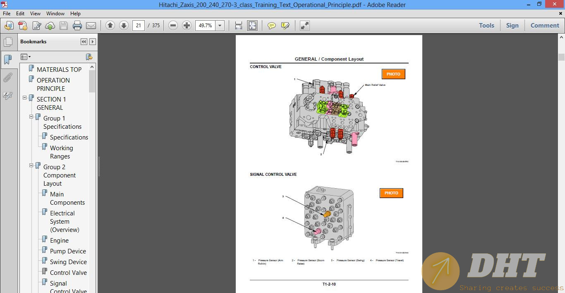The width and height of the screenshot is (565, 293).
Task: Expand the Bookmarks pane with right arrow
Action: 93,42
